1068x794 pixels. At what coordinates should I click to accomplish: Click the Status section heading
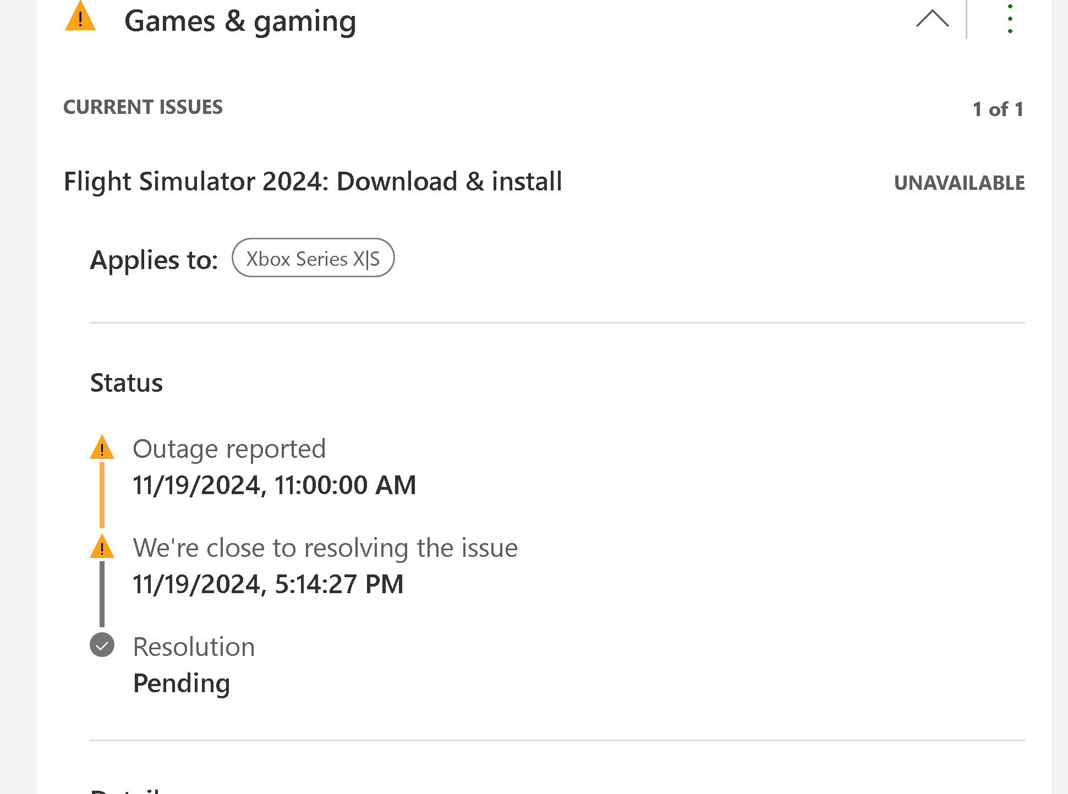tap(127, 383)
